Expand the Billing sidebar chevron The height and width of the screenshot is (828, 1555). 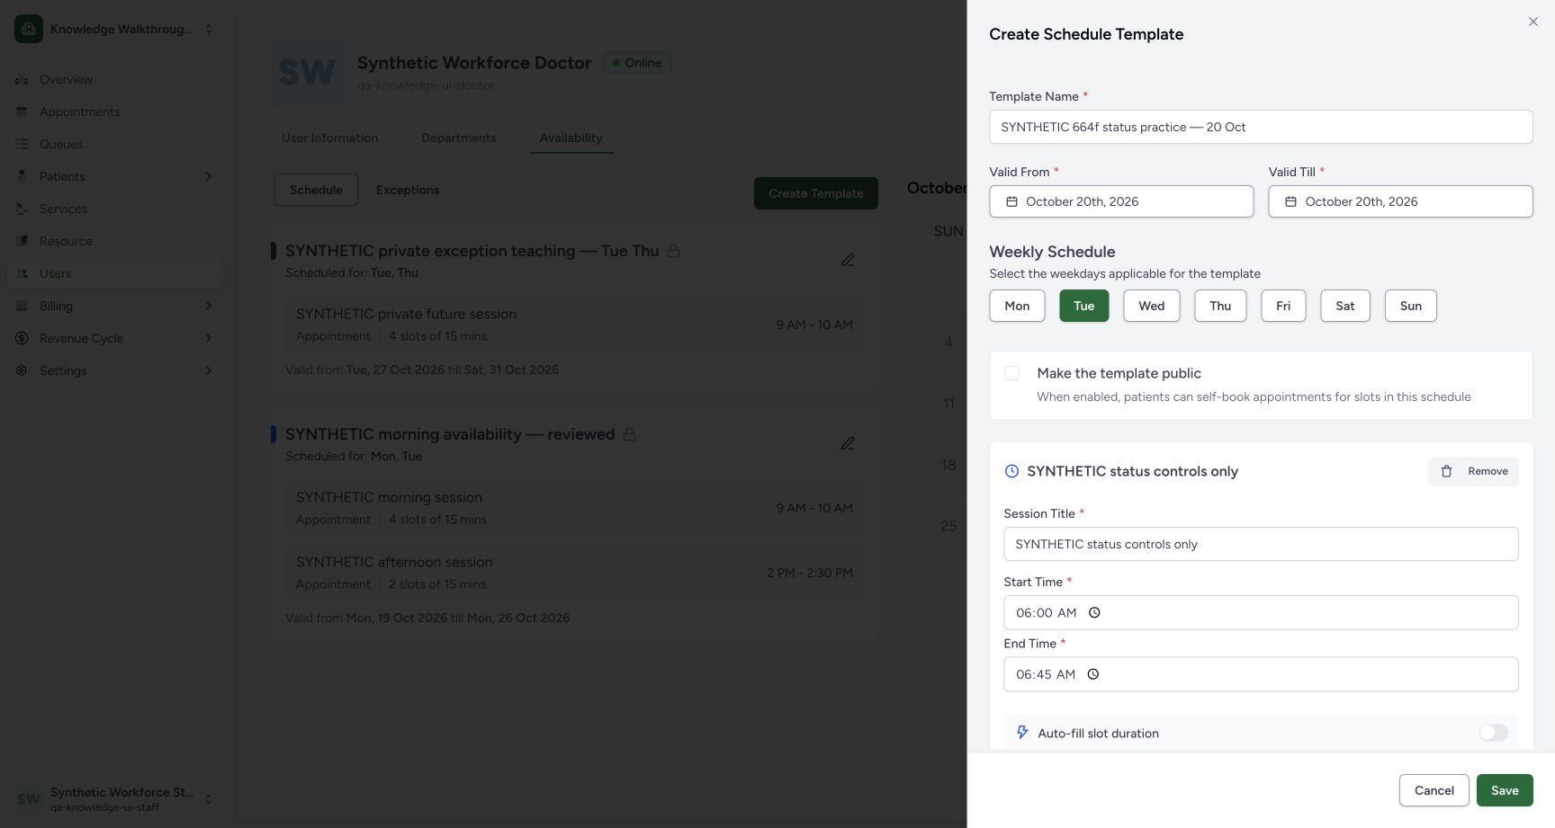[x=209, y=306]
